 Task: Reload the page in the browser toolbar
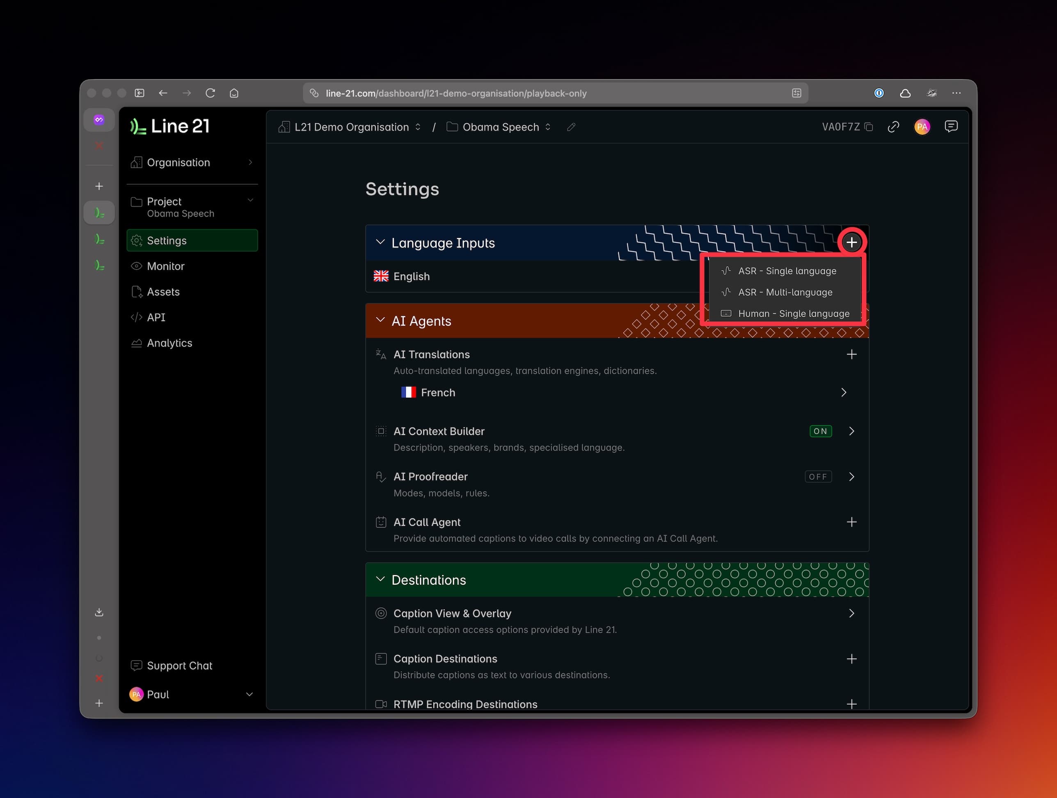(x=210, y=93)
